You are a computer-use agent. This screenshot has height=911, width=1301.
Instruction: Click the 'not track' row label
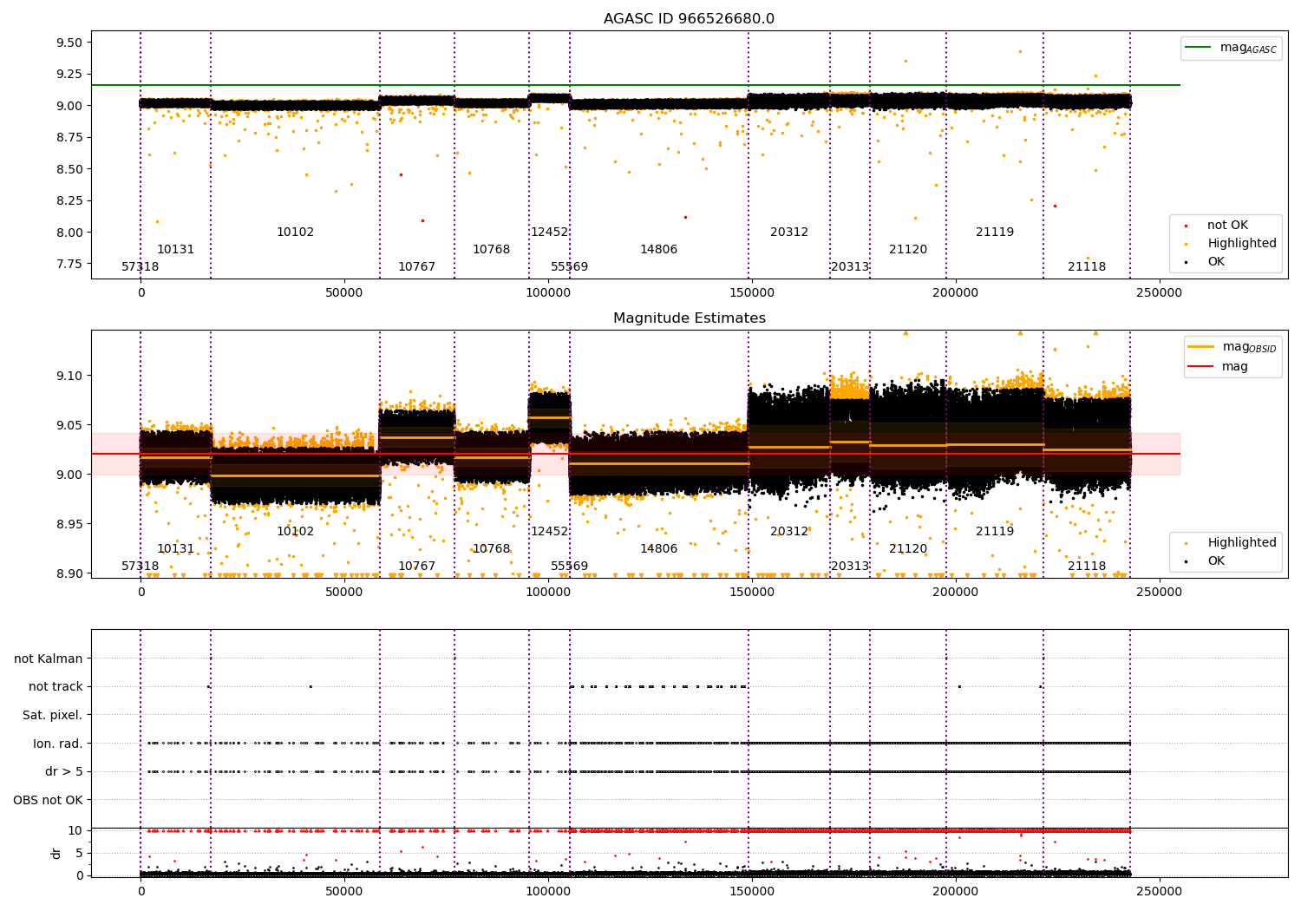tap(56, 686)
